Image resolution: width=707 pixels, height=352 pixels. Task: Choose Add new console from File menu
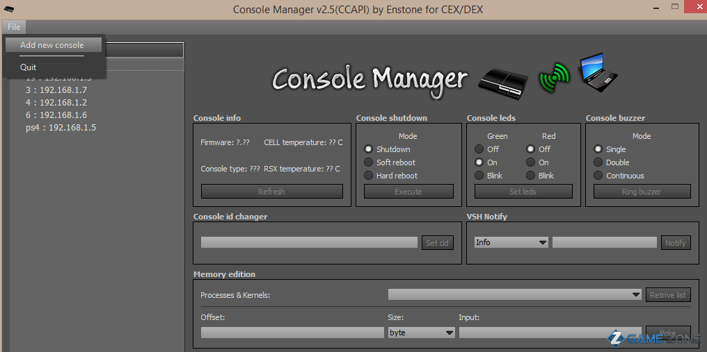point(53,45)
